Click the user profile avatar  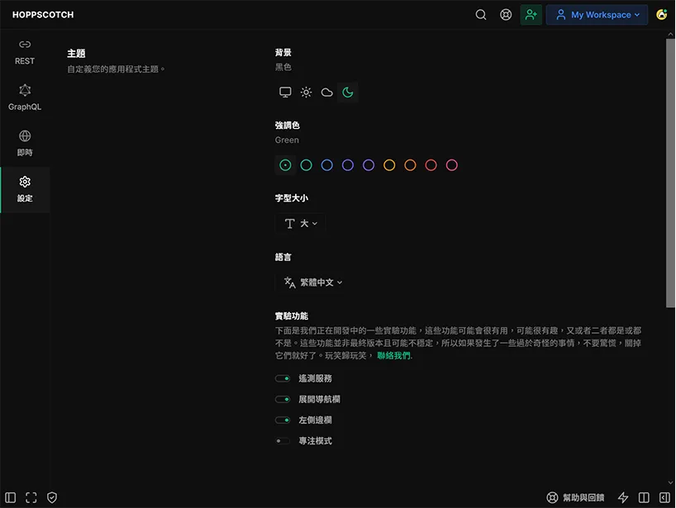coord(661,15)
